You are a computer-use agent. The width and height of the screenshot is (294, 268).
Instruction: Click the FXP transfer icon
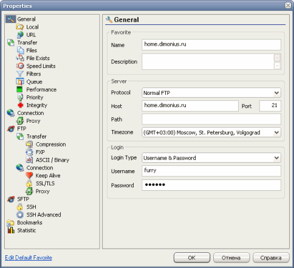coord(29,152)
